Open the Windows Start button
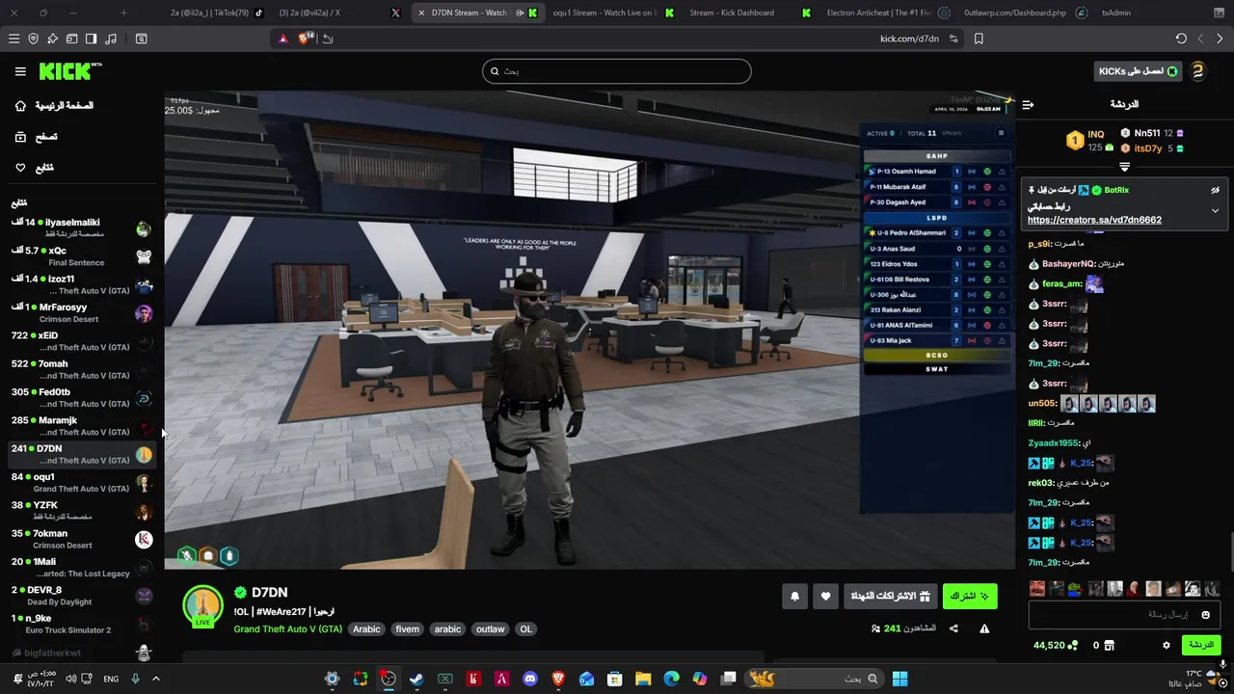This screenshot has width=1234, height=694. tap(899, 679)
